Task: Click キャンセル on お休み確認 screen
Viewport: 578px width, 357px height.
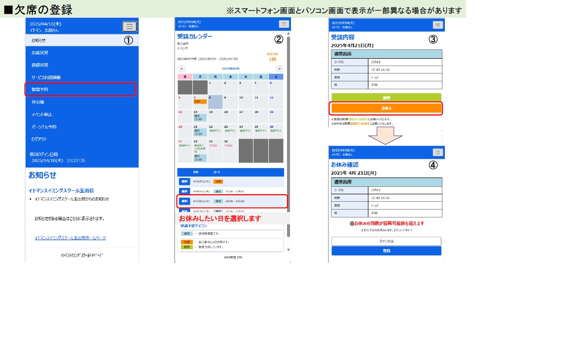Action: click(386, 242)
